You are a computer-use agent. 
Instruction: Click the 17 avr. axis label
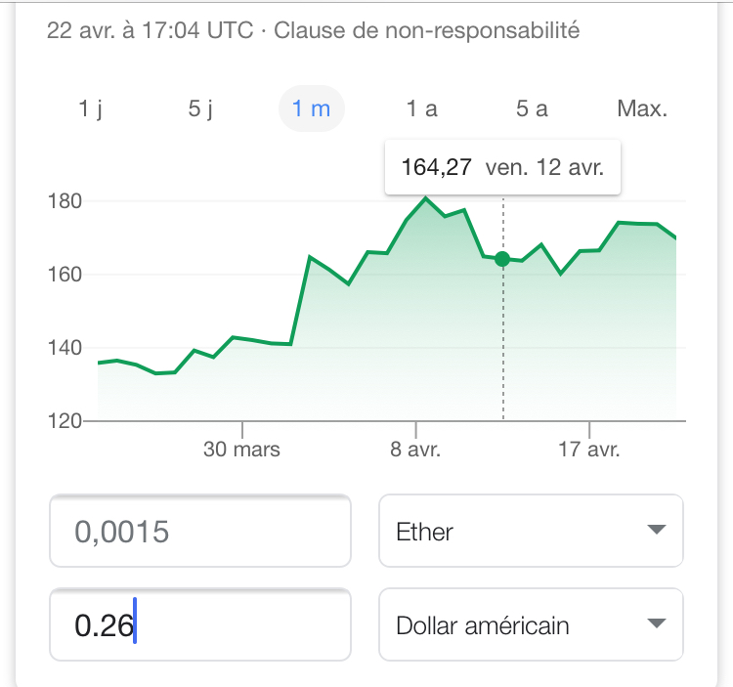590,450
